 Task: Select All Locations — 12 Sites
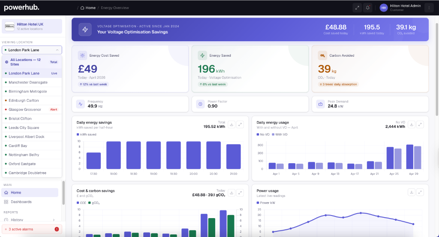point(32,62)
